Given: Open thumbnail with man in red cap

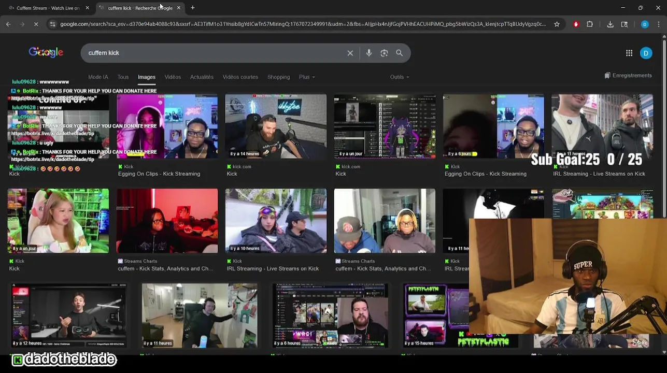Looking at the screenshot, I should pyautogui.click(x=385, y=221).
